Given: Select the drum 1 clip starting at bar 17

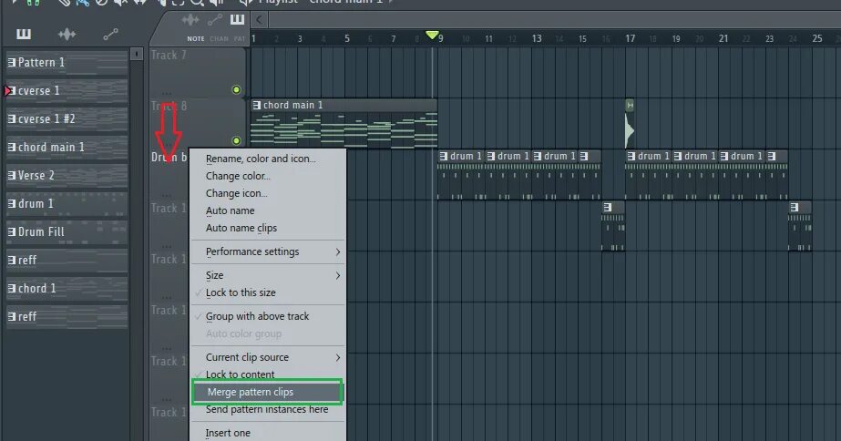Looking at the screenshot, I should point(648,175).
